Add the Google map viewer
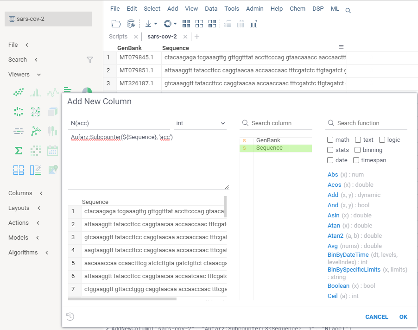The image size is (418, 330). (x=53, y=170)
